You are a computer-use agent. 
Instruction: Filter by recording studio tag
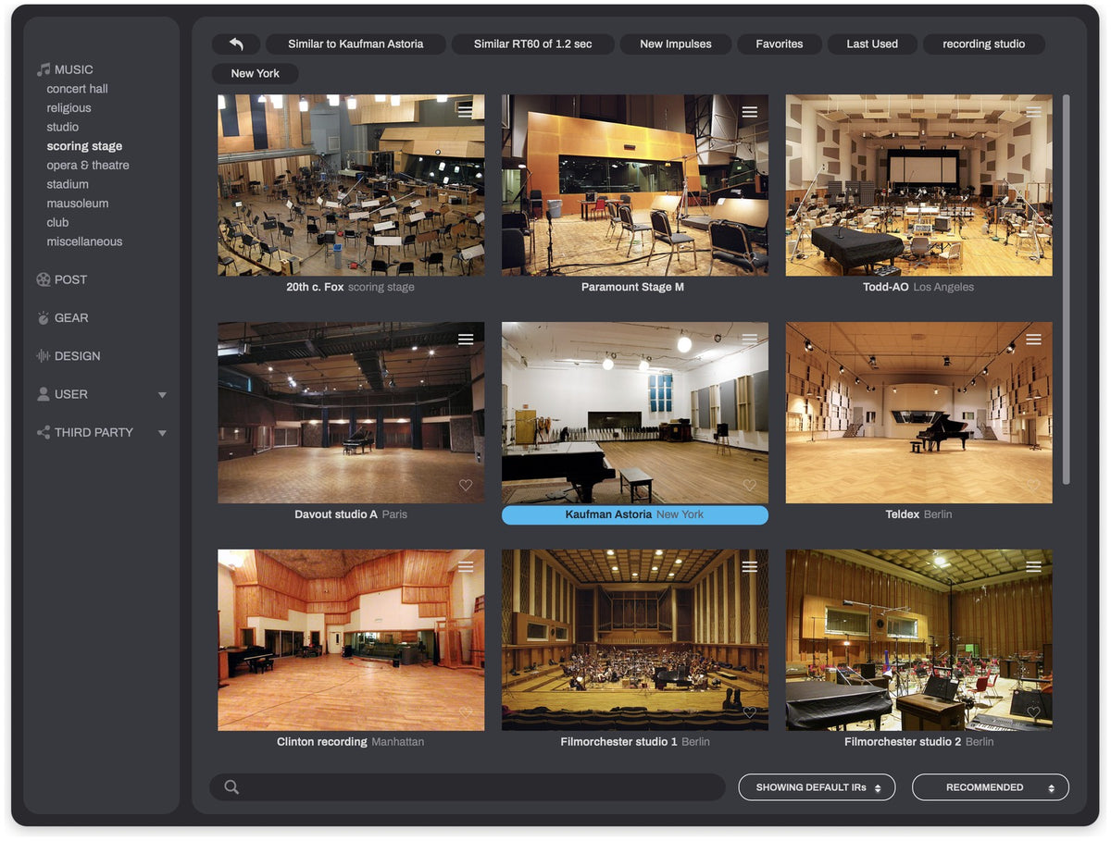[984, 44]
